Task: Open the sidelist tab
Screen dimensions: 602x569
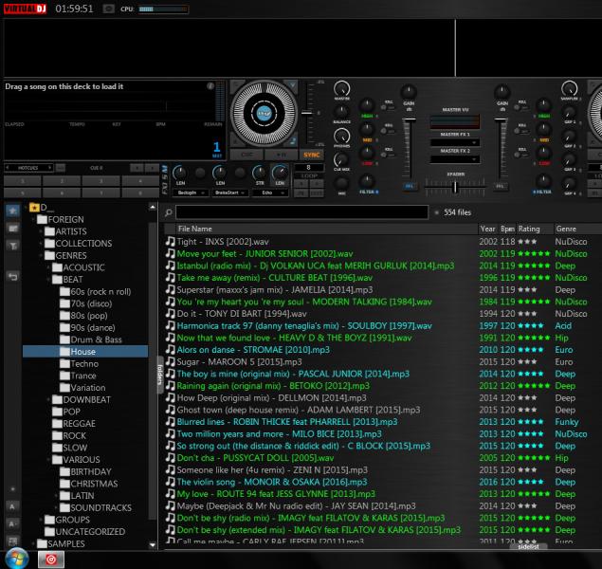Action: point(528,546)
